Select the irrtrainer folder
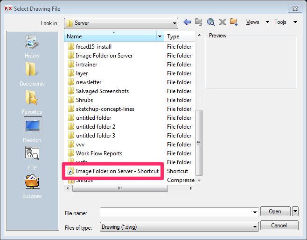 83,65
